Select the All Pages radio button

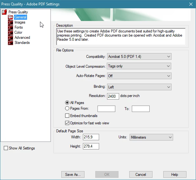click(x=67, y=103)
